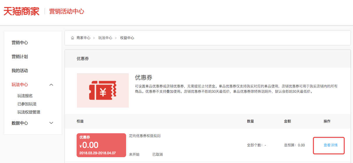The width and height of the screenshot is (353, 163).
Task: Open 营销中心 in the sidebar
Action: click(20, 43)
